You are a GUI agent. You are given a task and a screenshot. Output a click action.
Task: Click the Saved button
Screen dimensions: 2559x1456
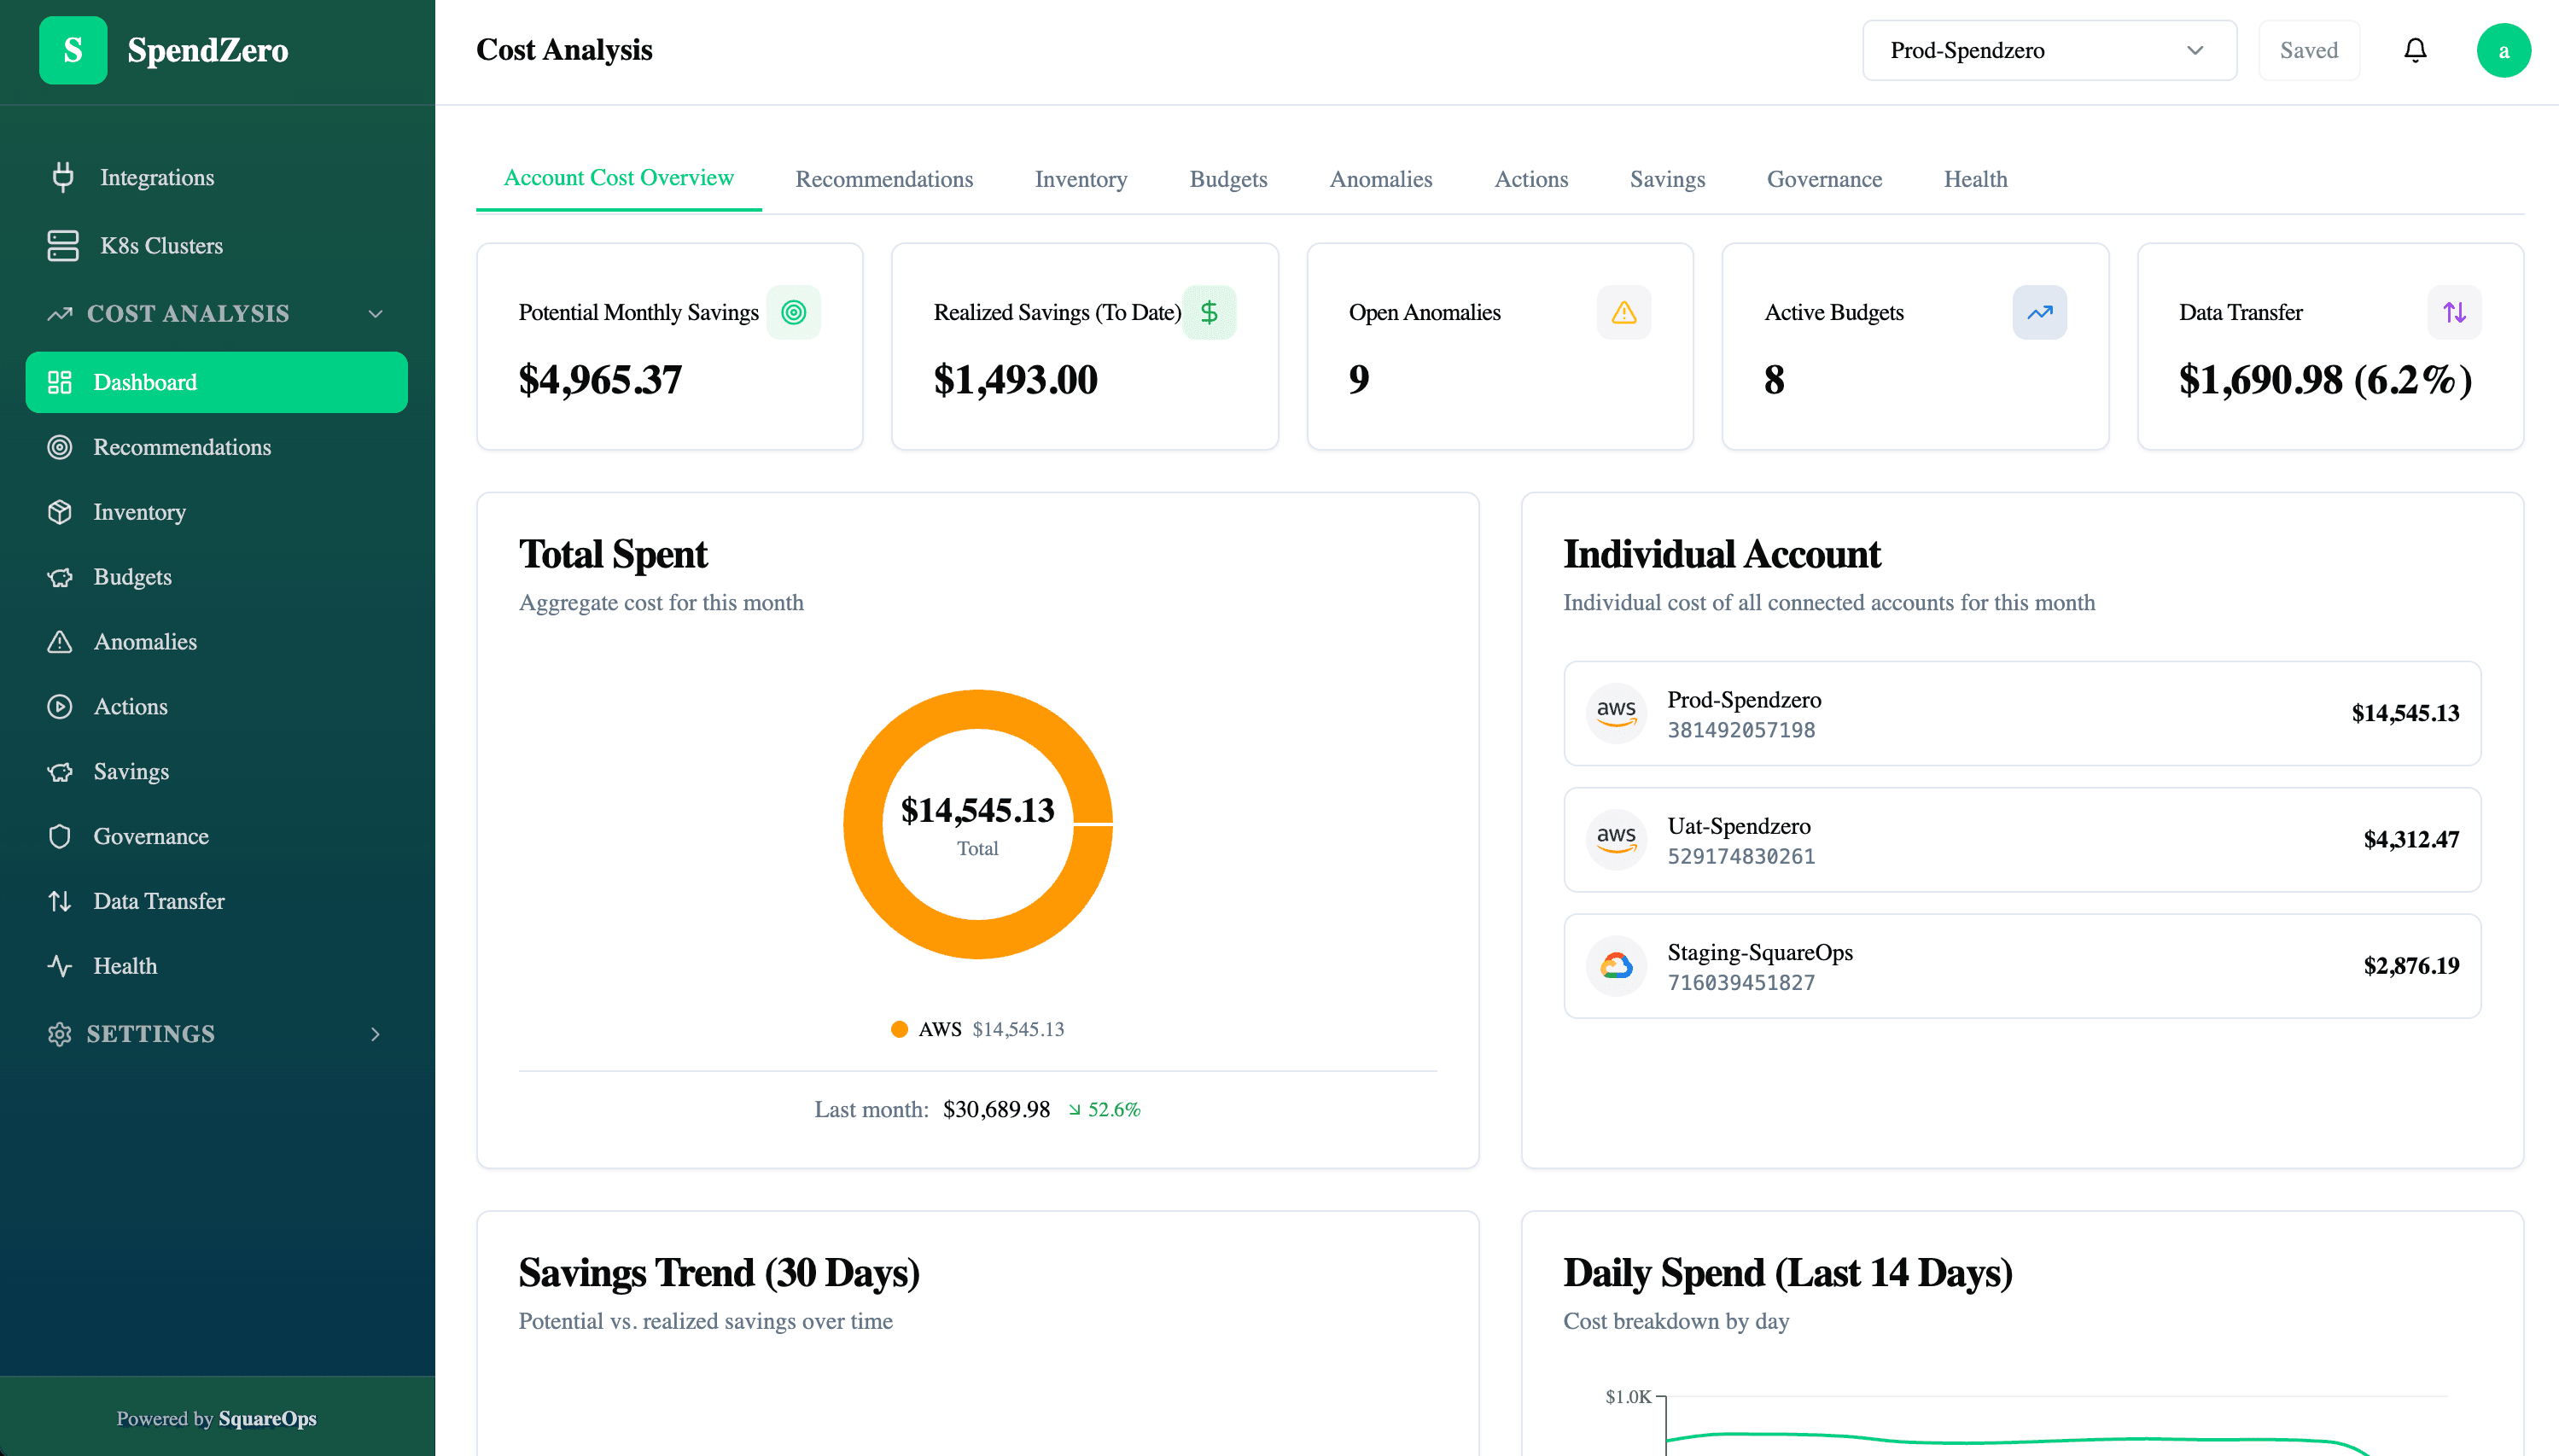coord(2309,50)
